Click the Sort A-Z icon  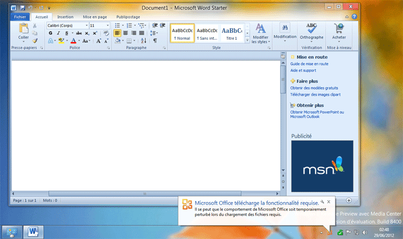(x=143, y=41)
